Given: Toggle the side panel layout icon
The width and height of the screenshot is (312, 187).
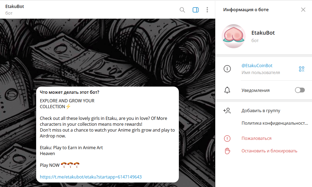Looking at the screenshot, I should tap(196, 10).
